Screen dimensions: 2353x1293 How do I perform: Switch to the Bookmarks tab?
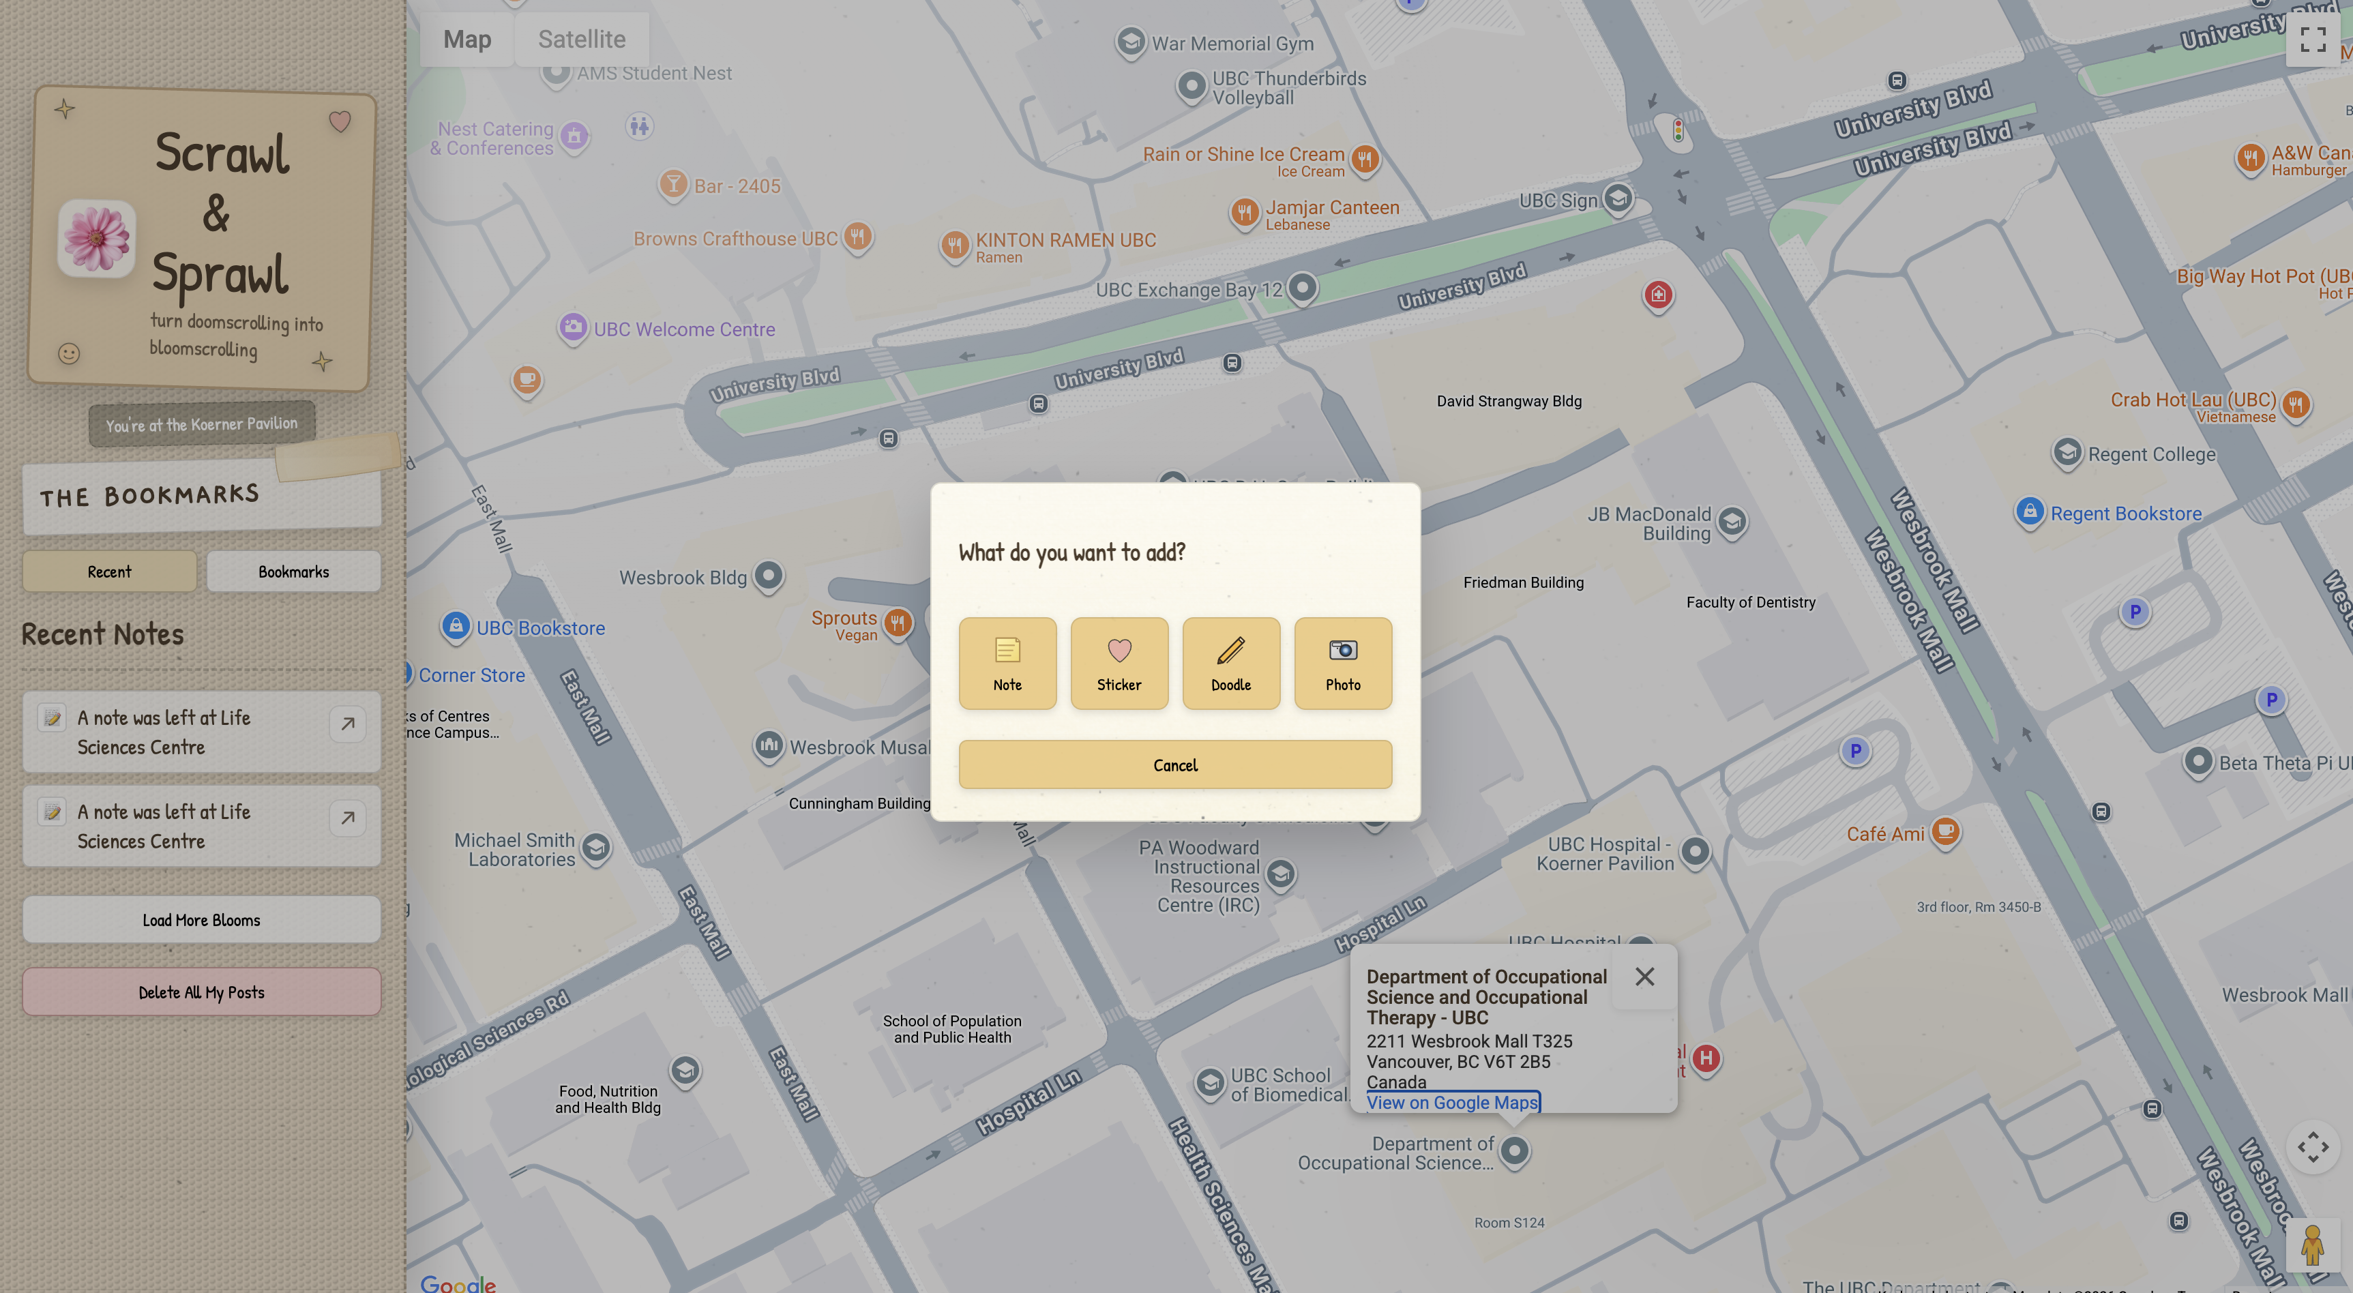293,571
